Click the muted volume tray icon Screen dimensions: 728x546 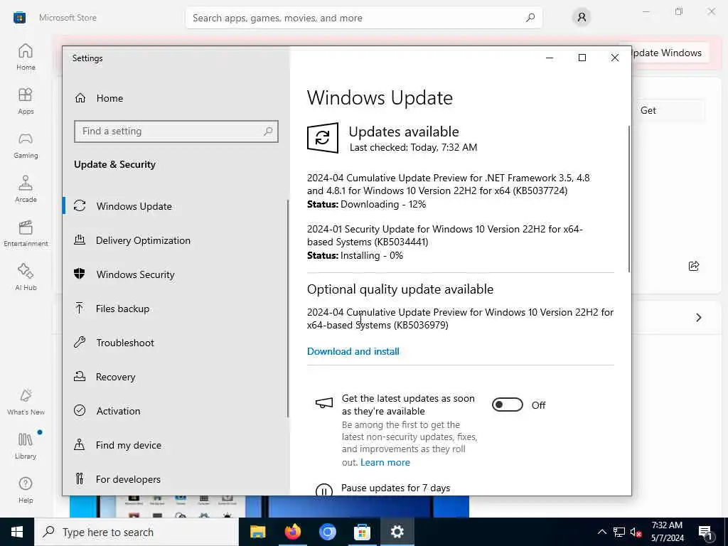click(x=636, y=532)
